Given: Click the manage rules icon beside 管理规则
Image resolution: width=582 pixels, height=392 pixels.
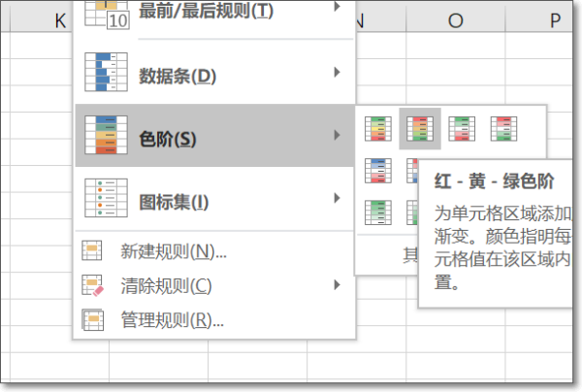Looking at the screenshot, I should [92, 319].
